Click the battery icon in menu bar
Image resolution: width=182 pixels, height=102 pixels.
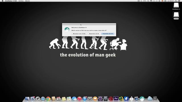[165, 1]
